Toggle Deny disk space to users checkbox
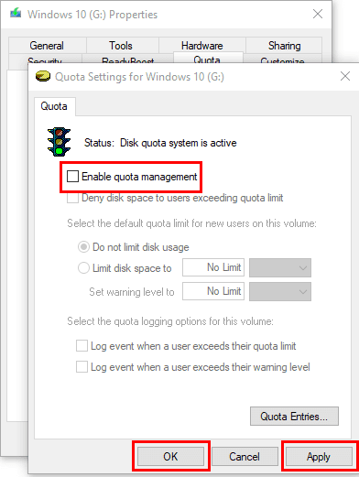 [72, 198]
